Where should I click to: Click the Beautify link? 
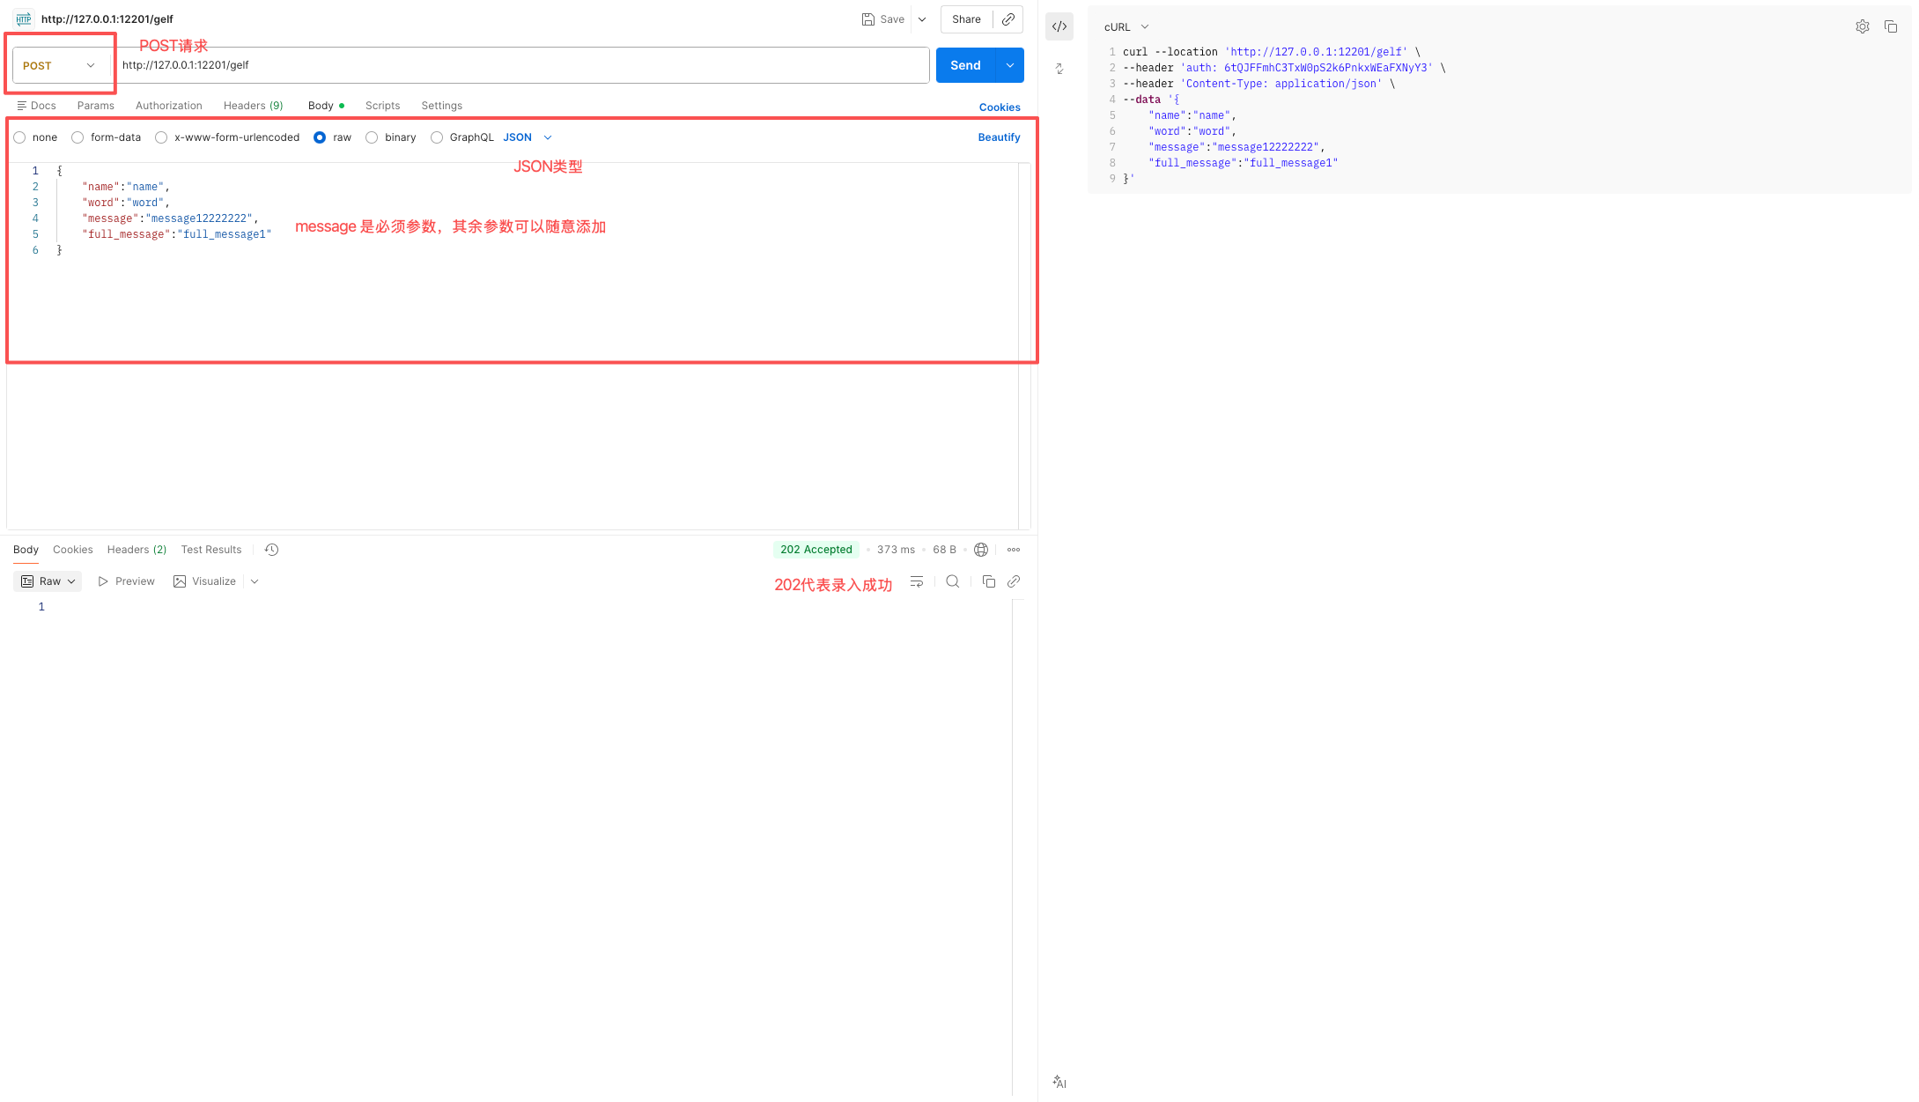point(999,137)
